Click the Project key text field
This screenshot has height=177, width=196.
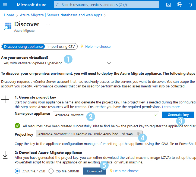[x=89, y=134]
